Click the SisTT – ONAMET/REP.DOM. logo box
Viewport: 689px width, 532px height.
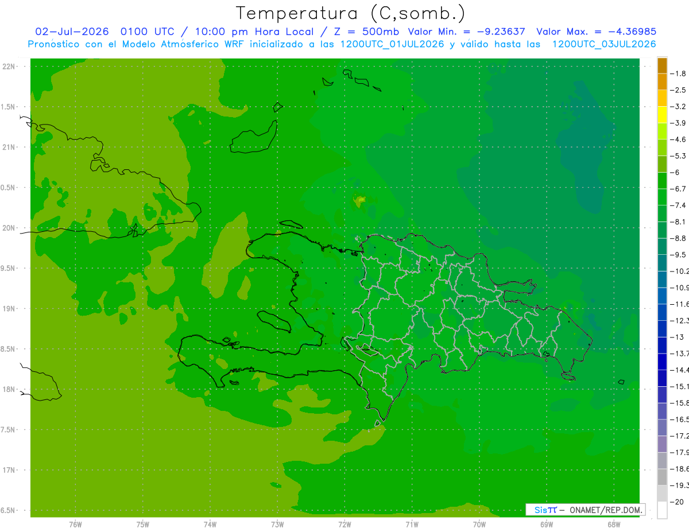coord(585,510)
